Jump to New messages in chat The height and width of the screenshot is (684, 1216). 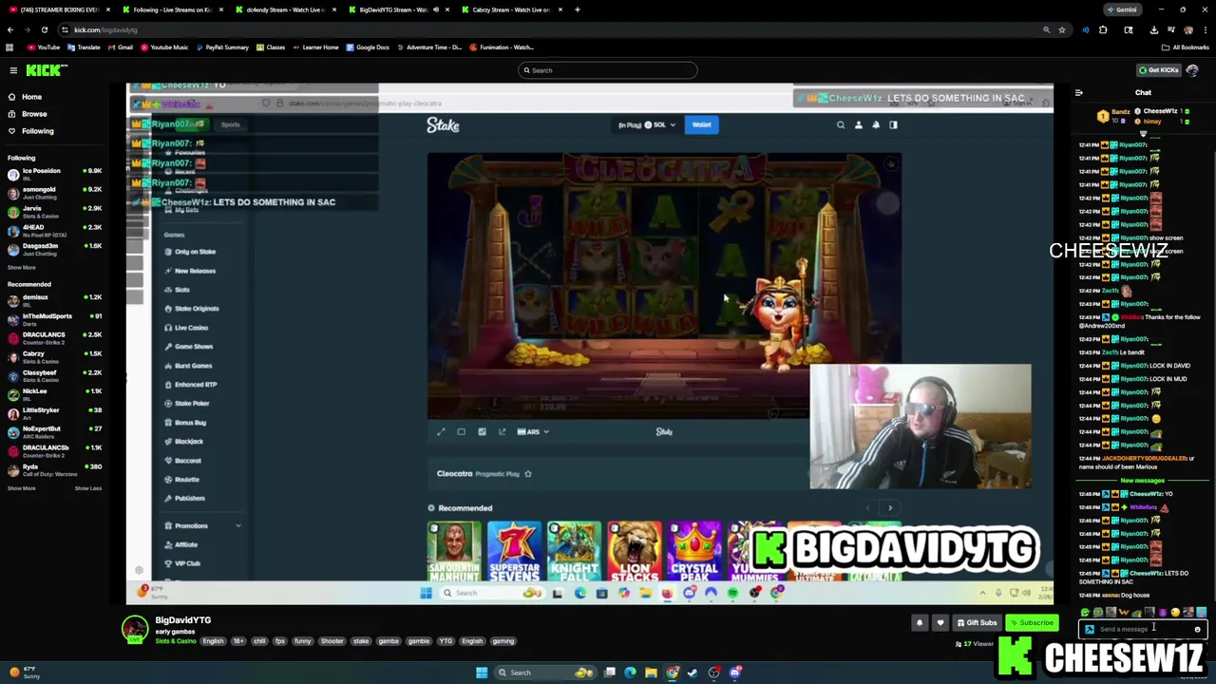pyautogui.click(x=1142, y=481)
